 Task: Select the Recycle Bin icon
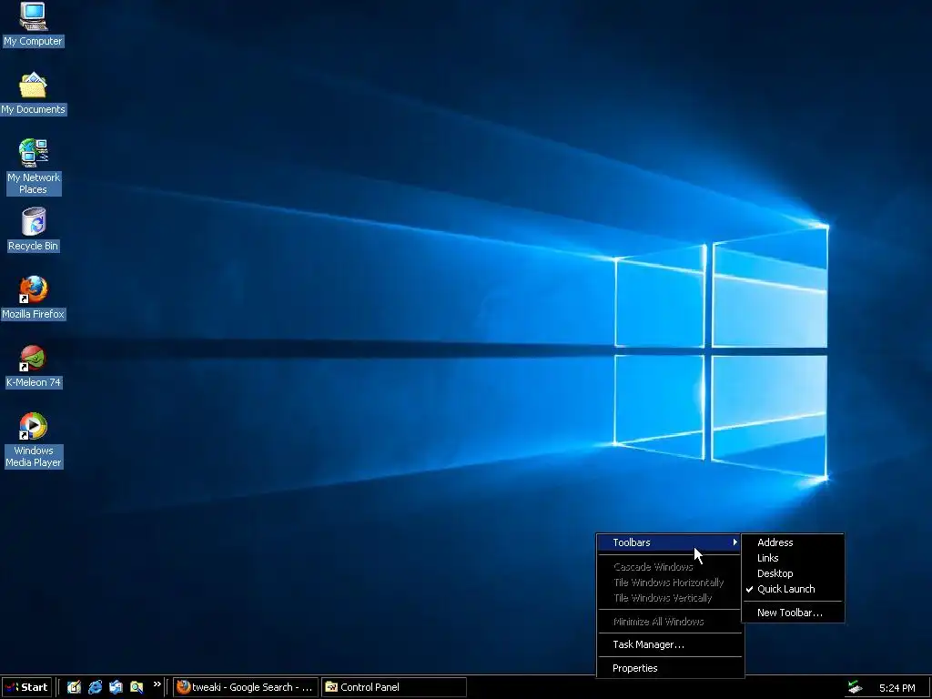pyautogui.click(x=33, y=229)
